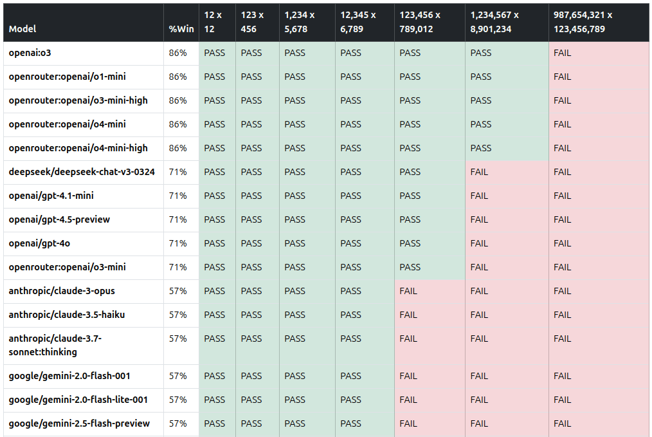Click the anthropic/claude-3.7-sonnet:thinking model name

[55, 345]
